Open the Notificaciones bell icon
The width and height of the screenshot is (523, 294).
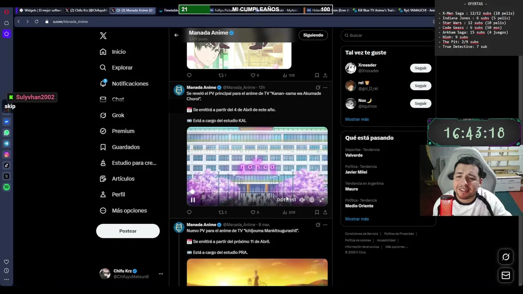[x=103, y=83]
